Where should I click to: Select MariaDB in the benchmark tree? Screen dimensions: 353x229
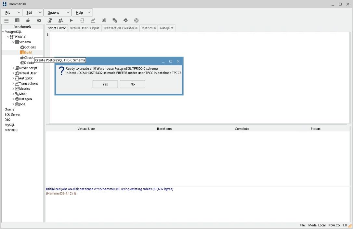[11, 130]
